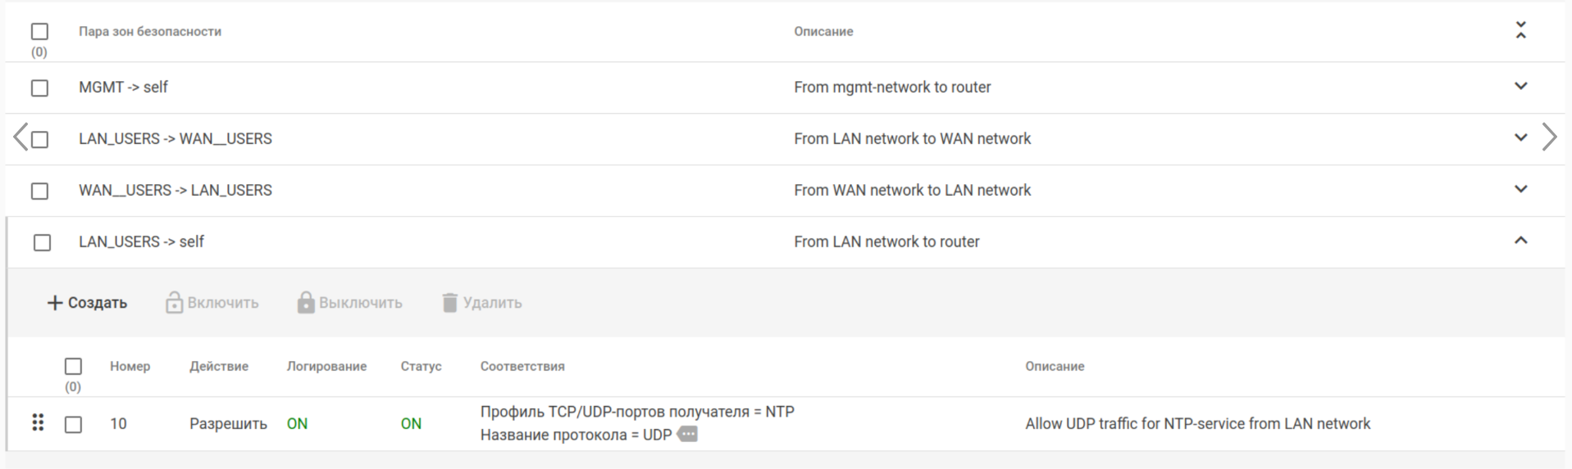
Task: Click the drag handle on rule 10
Action: coord(38,422)
